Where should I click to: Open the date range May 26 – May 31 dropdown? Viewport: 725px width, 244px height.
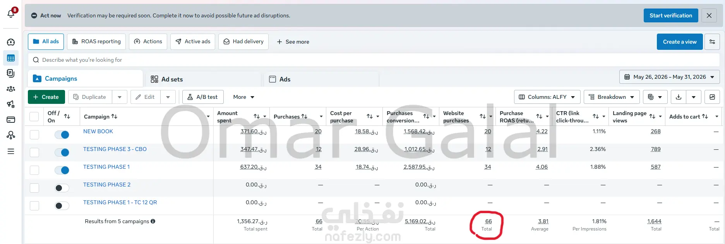coord(670,77)
